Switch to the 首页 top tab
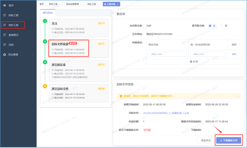The width and height of the screenshot is (247, 148). 42,4
